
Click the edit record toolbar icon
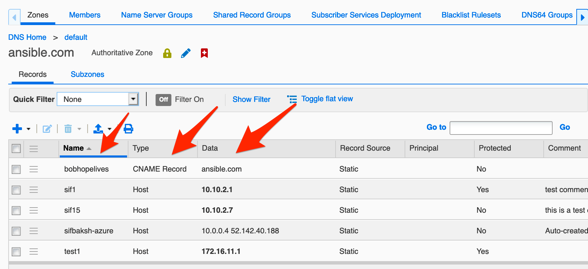(x=47, y=129)
